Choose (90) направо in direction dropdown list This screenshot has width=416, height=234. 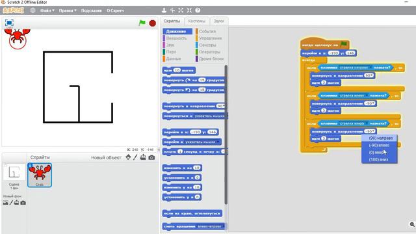click(380, 138)
